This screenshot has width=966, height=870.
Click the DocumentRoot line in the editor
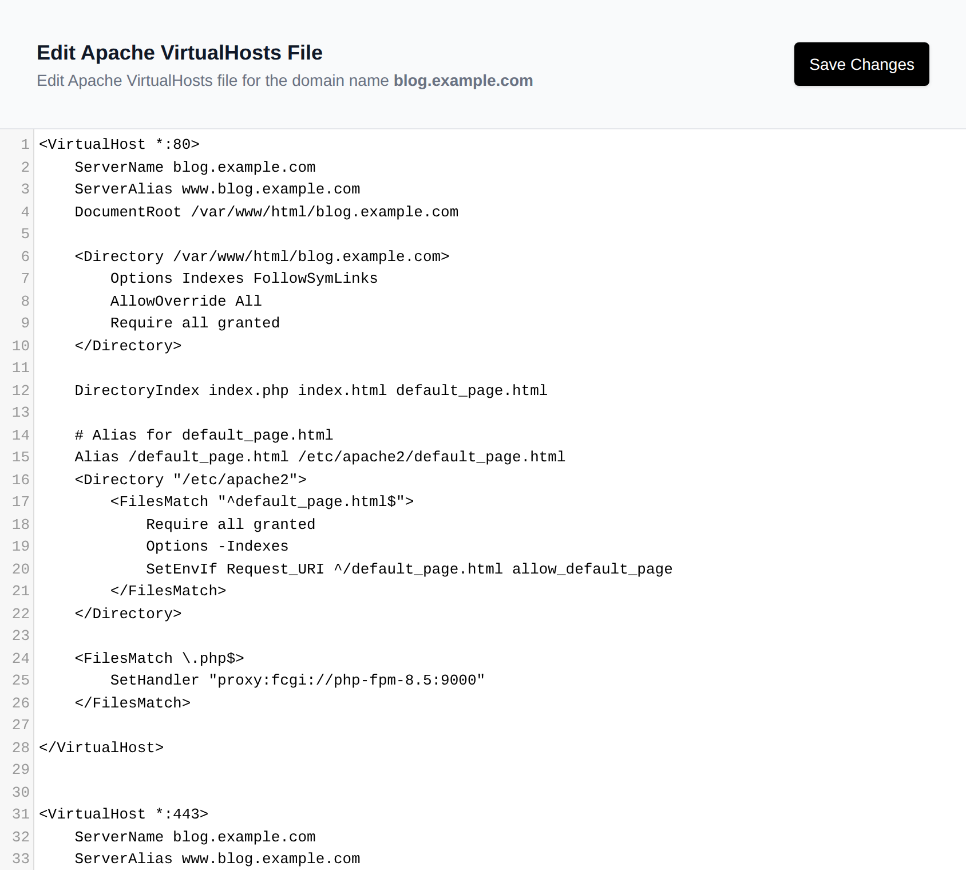tap(267, 212)
